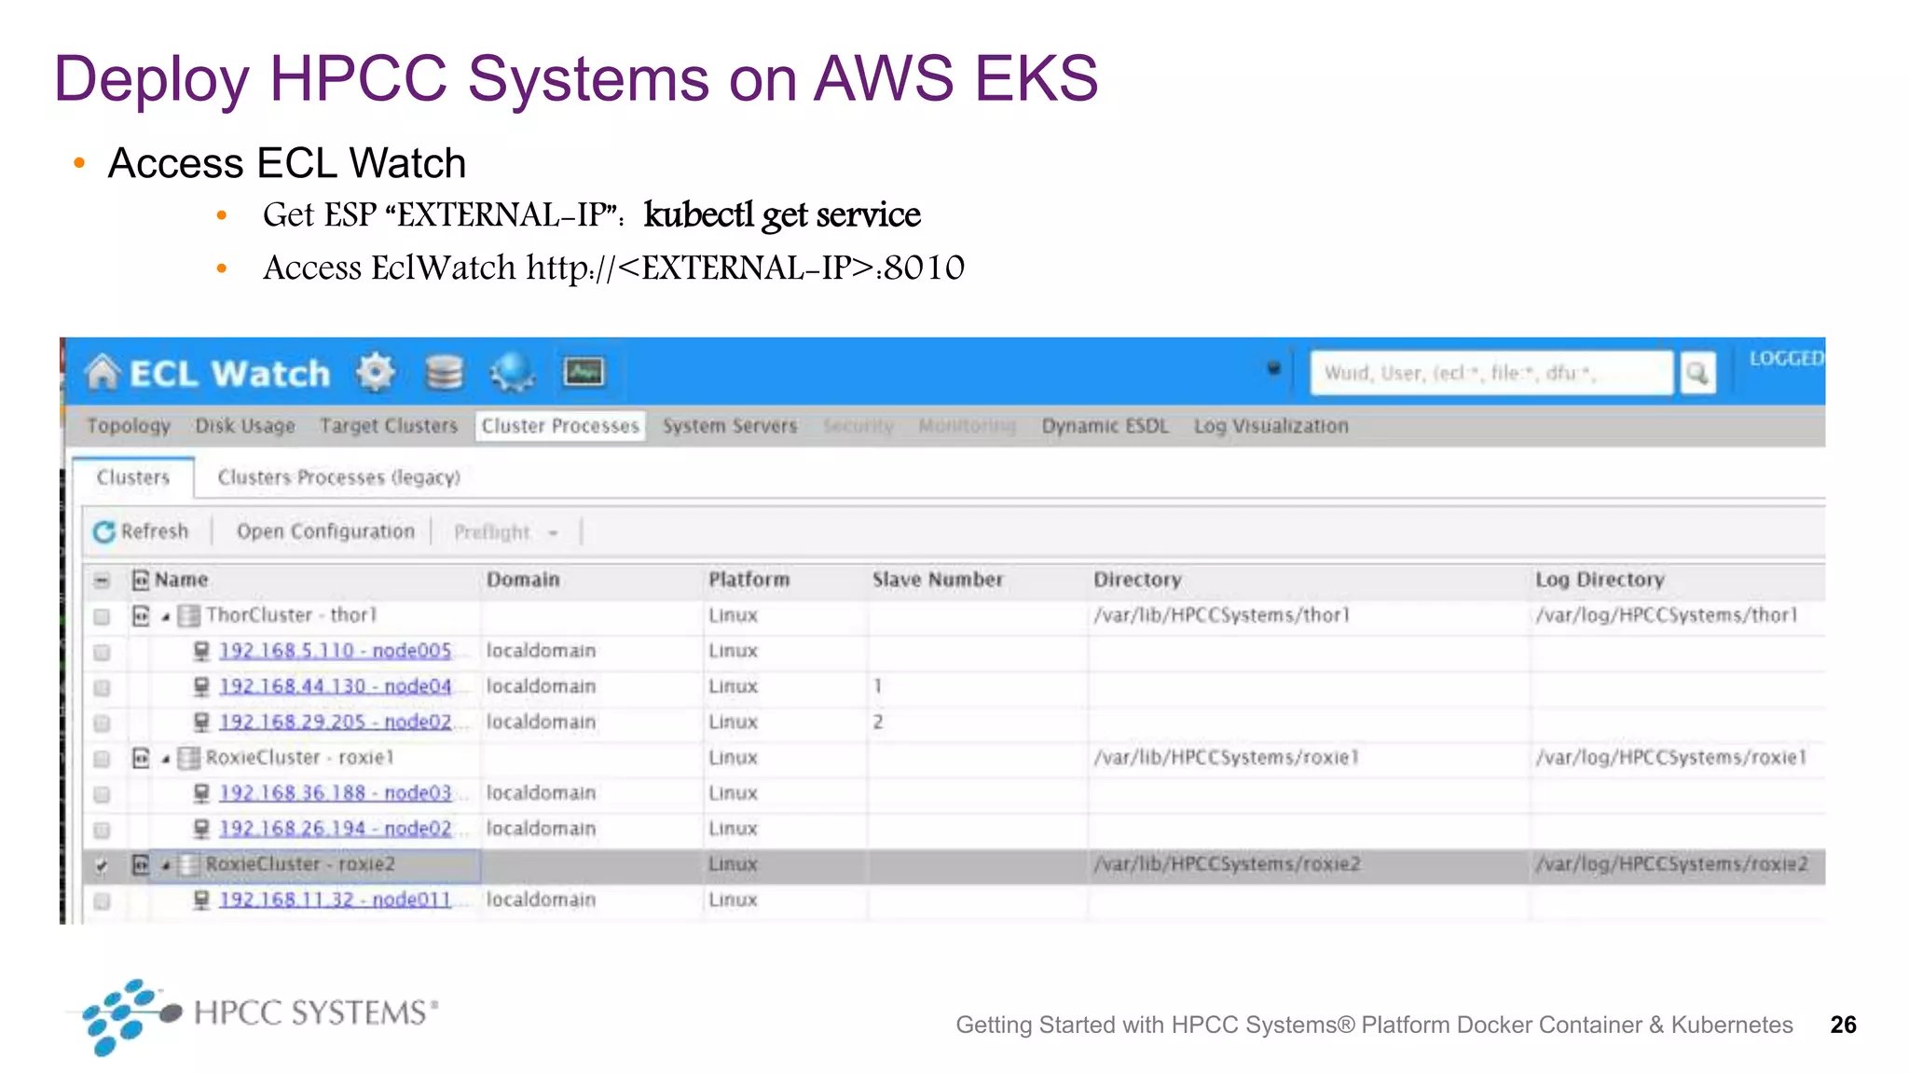Click the Wuid, User search input field
This screenshot has width=1909, height=1074.
pos(1490,373)
